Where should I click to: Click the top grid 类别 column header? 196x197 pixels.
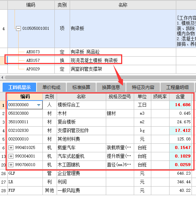pos(62,5)
